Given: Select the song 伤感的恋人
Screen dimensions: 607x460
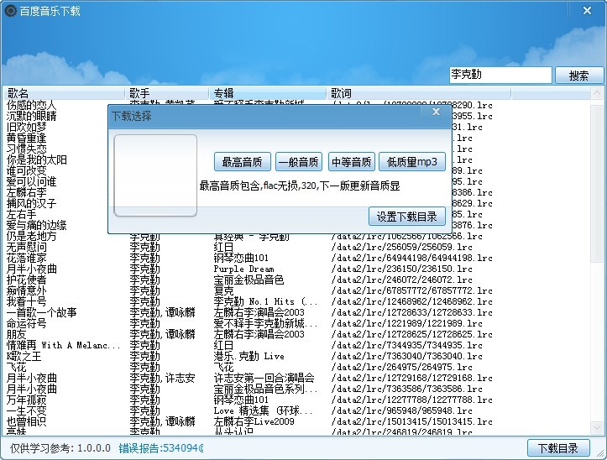Looking at the screenshot, I should coord(31,105).
